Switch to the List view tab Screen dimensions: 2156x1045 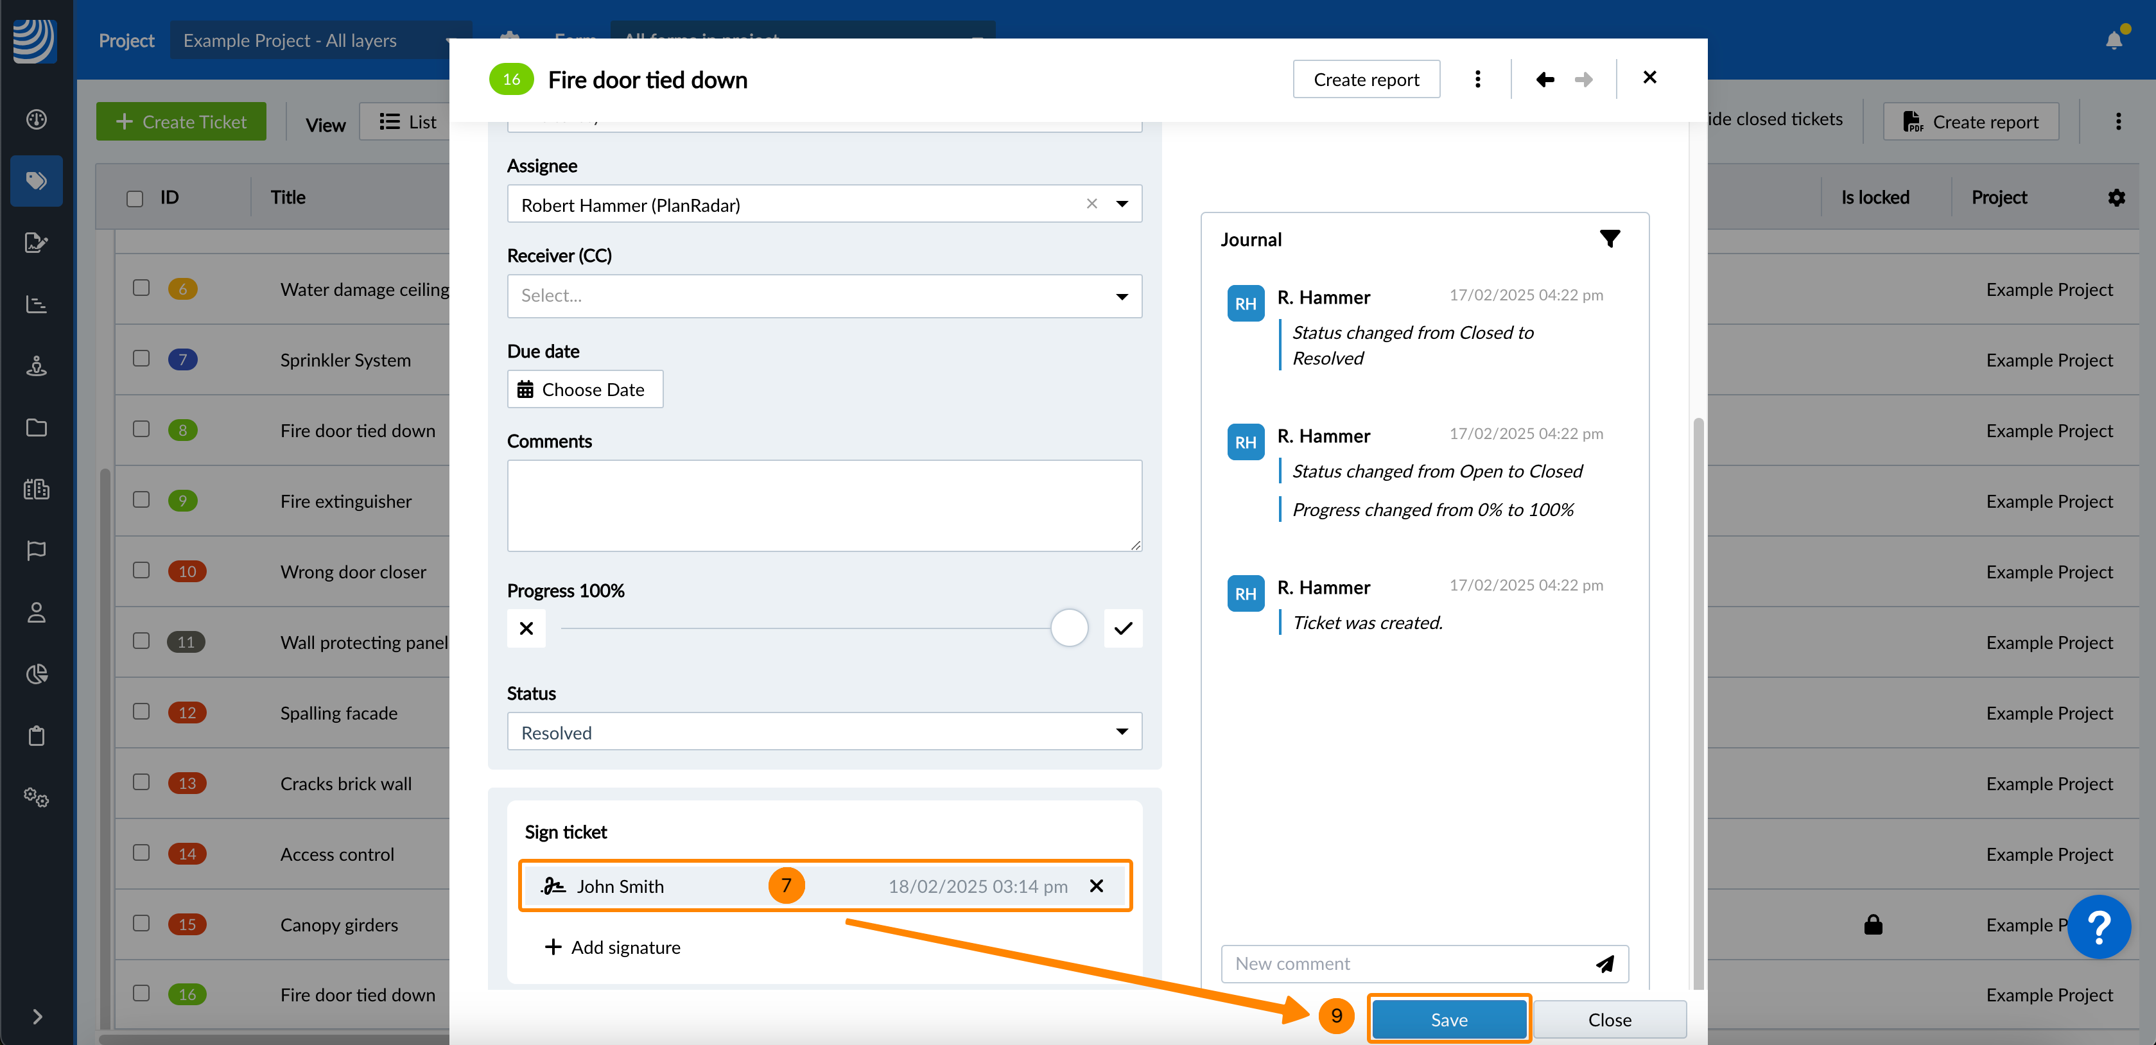point(408,122)
